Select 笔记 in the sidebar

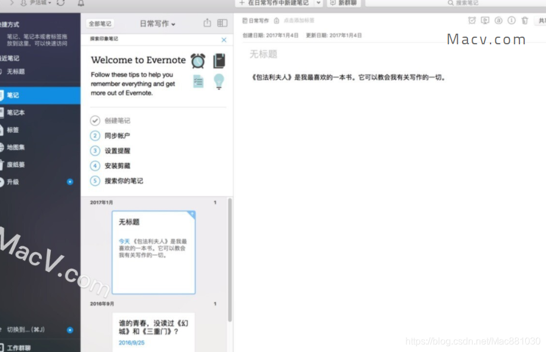40,95
